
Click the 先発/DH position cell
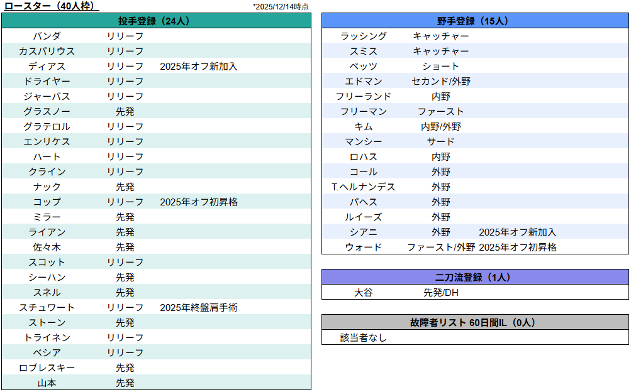coord(441,292)
